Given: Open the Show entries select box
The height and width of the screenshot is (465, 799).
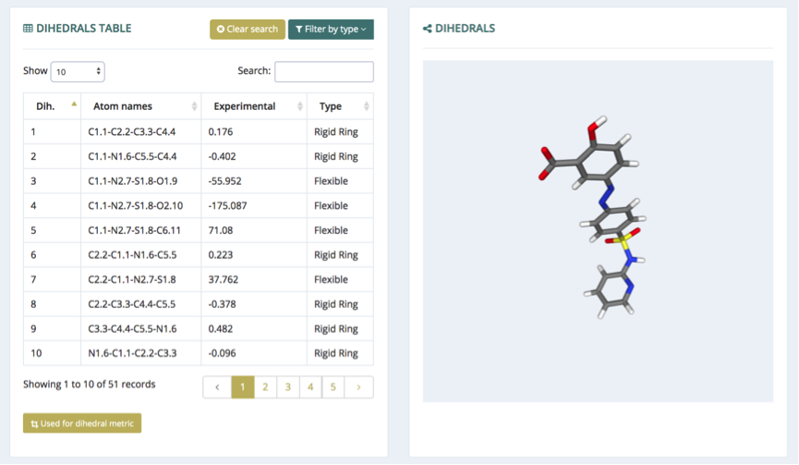Looking at the screenshot, I should 78,71.
